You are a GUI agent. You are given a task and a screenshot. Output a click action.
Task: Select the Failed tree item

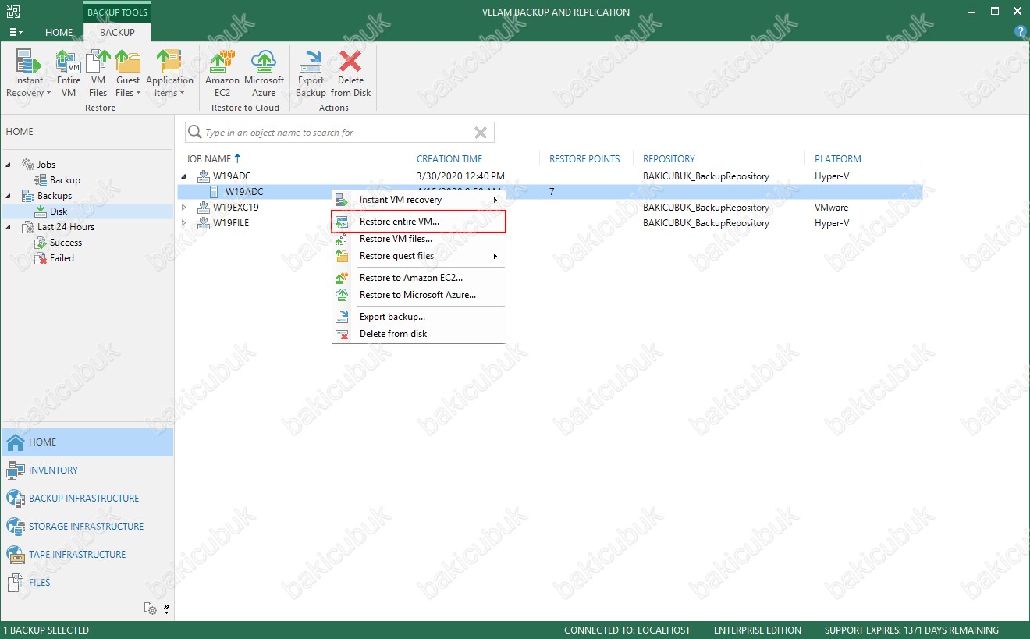coord(62,258)
